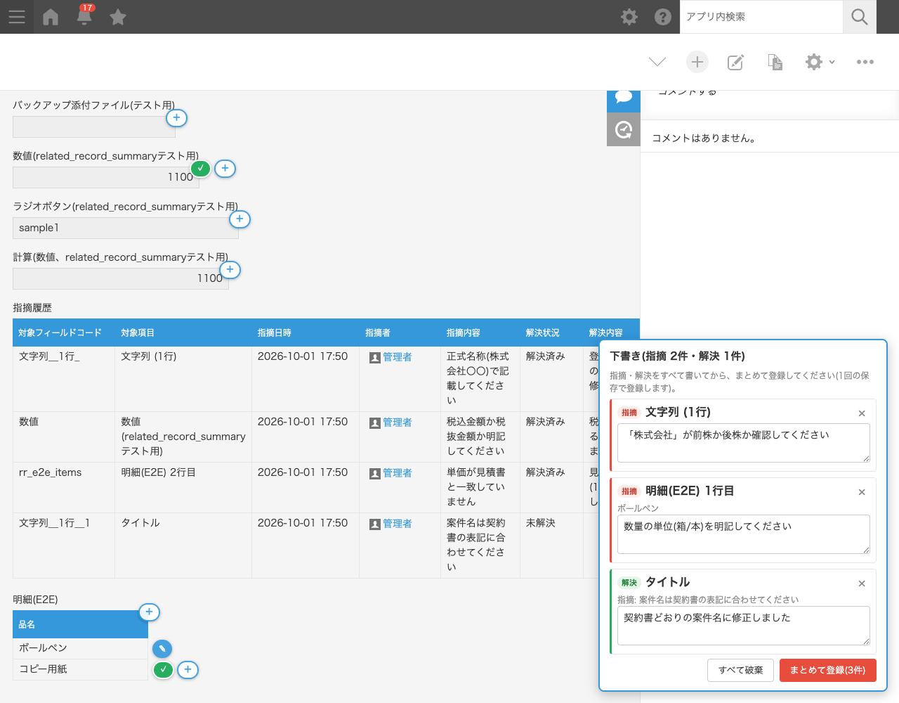This screenshot has width=899, height=703.
Task: Select the 未解決 status cell
Action: click(551, 546)
